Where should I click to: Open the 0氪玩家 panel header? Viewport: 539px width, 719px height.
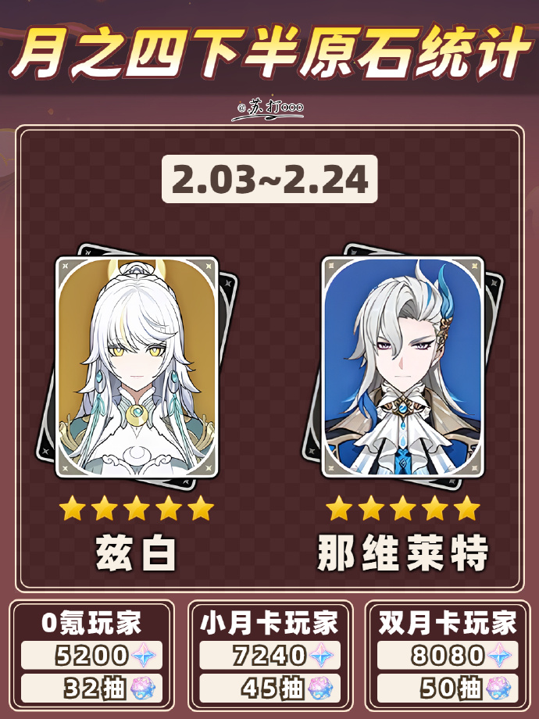click(x=91, y=623)
